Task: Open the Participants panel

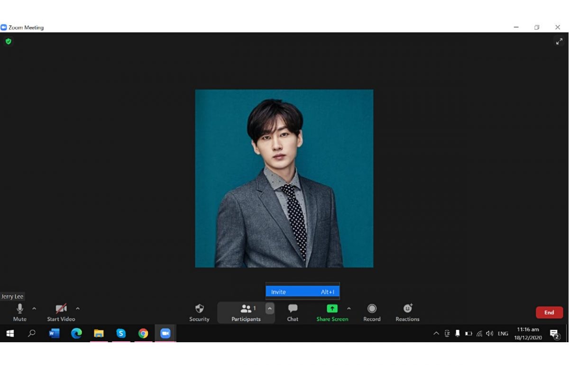Action: pos(246,312)
